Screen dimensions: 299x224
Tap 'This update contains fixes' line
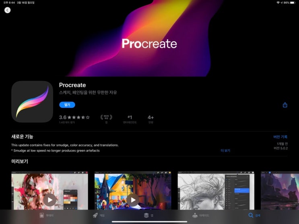click(65, 145)
